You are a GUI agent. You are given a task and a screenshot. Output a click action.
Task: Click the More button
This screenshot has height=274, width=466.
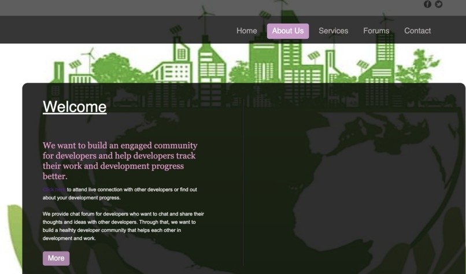coord(56,258)
